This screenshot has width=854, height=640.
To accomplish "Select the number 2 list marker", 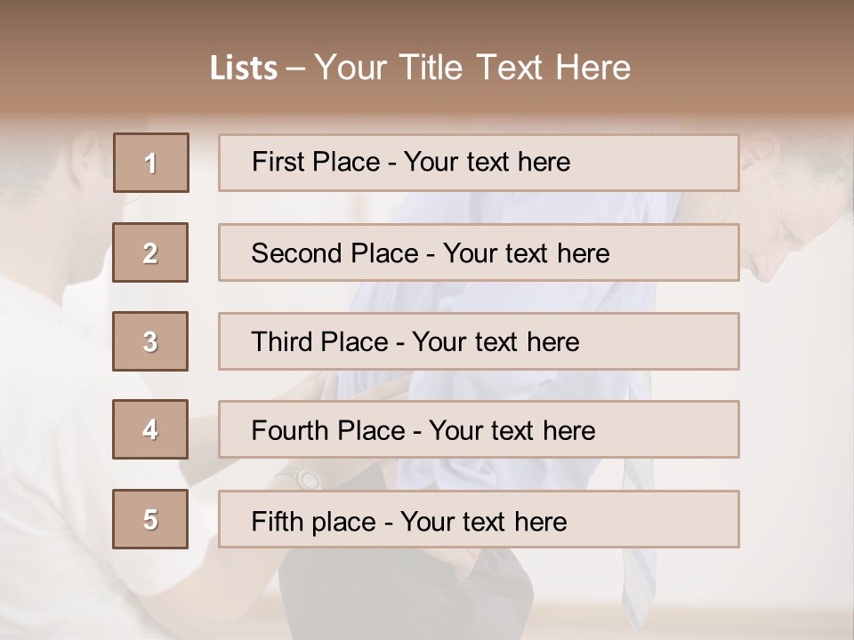I will click(x=150, y=252).
